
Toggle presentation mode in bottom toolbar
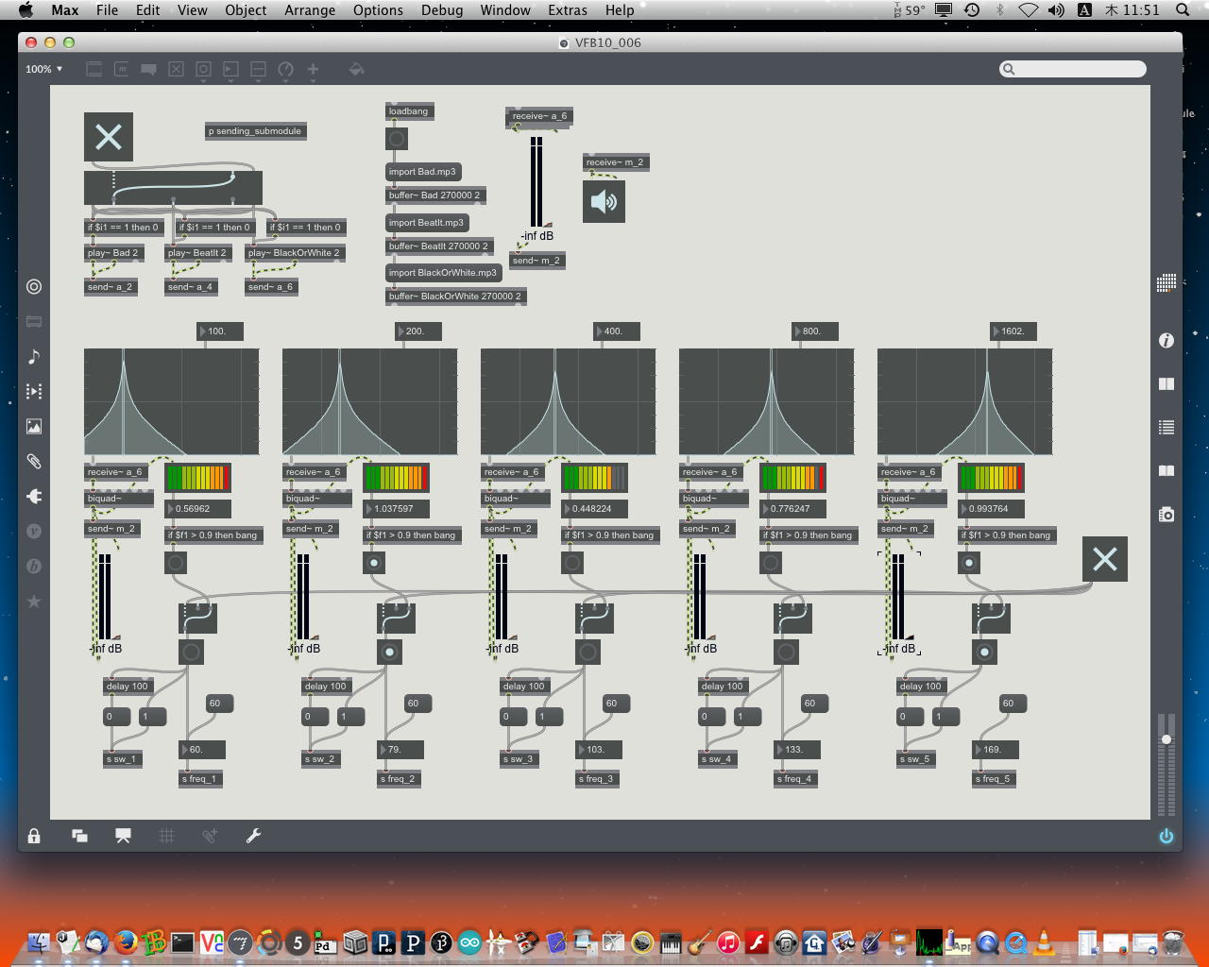click(123, 836)
